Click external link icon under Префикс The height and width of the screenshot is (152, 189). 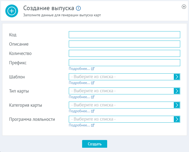pyautogui.click(x=93, y=69)
